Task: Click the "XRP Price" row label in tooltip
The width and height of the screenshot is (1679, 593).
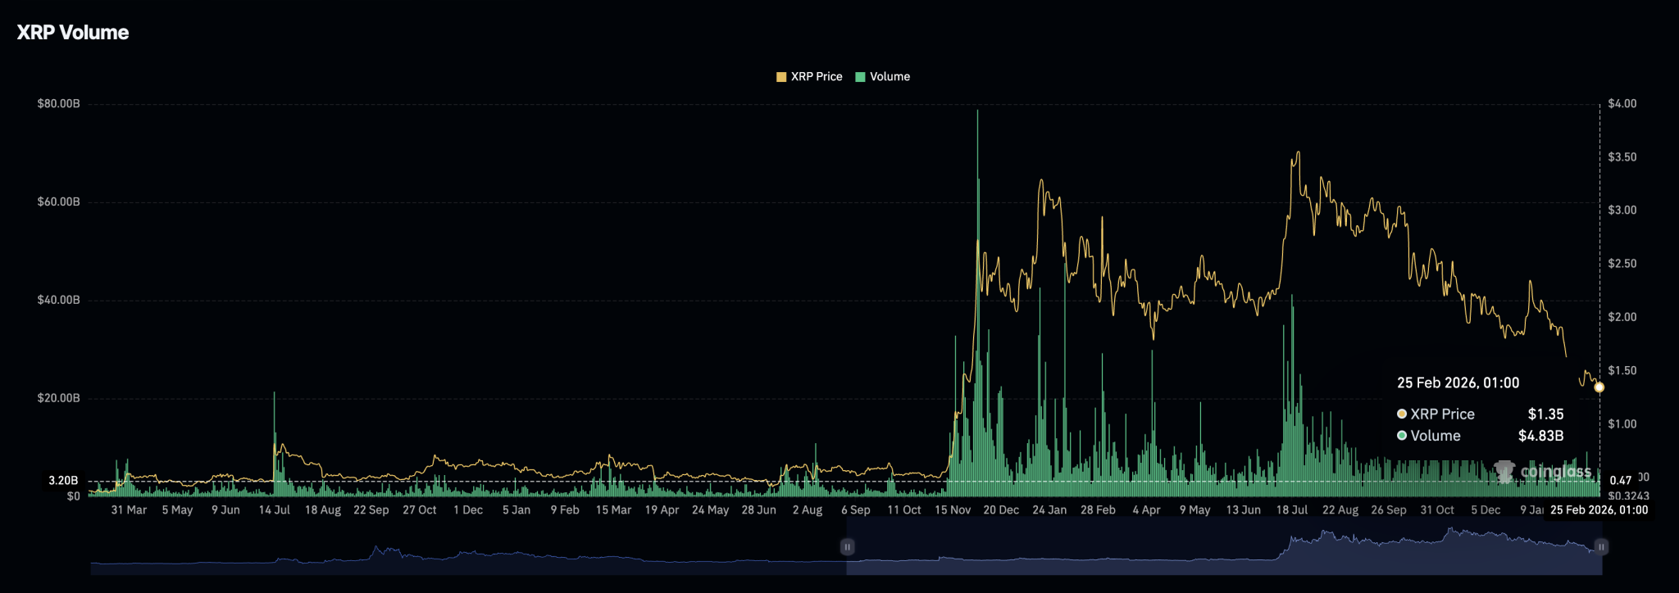Action: (1442, 414)
